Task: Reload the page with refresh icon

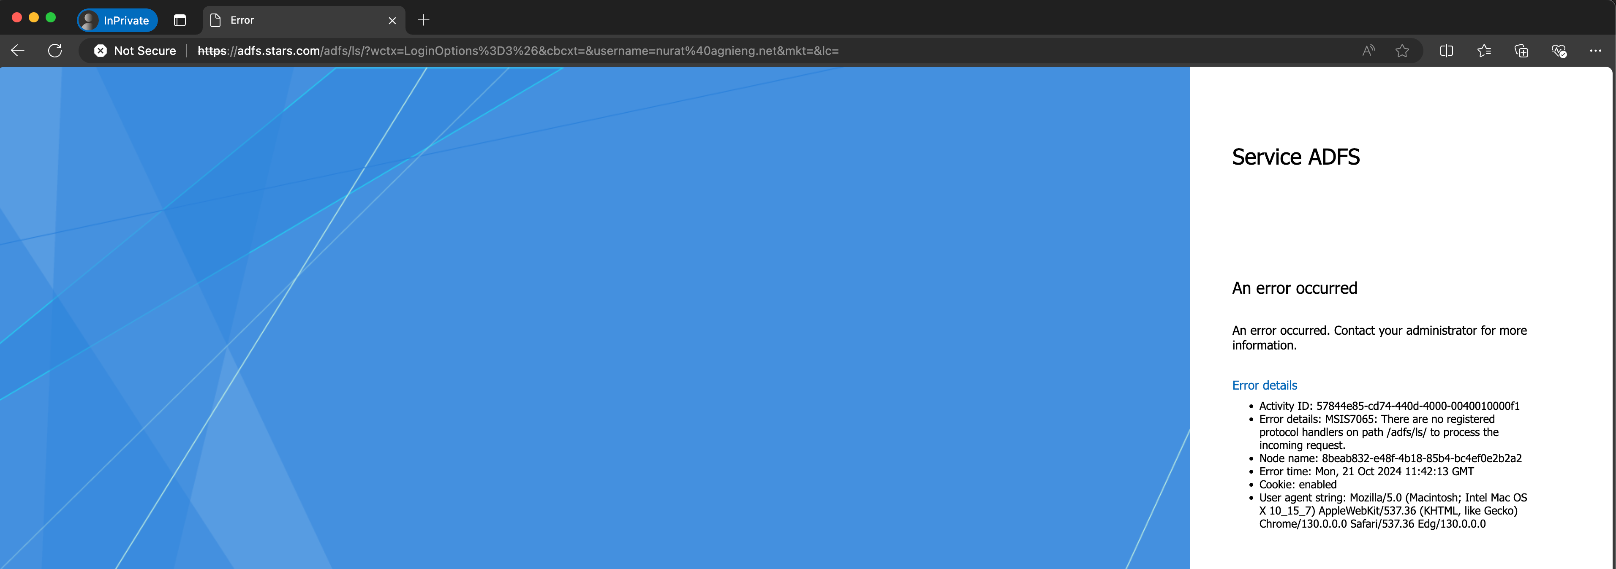Action: coord(55,51)
